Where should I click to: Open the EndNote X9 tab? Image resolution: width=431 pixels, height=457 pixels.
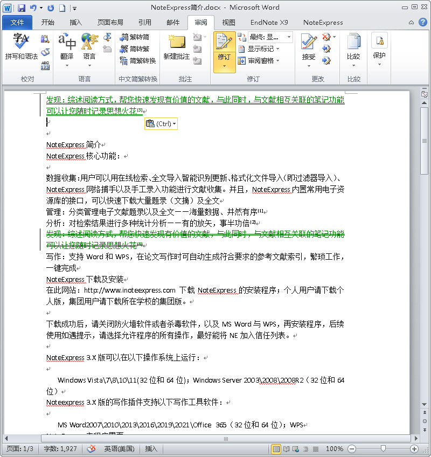269,23
